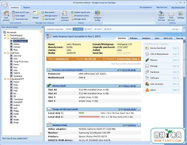Select Scan my PC only
This screenshot has width=187, height=145.
pos(21,12)
